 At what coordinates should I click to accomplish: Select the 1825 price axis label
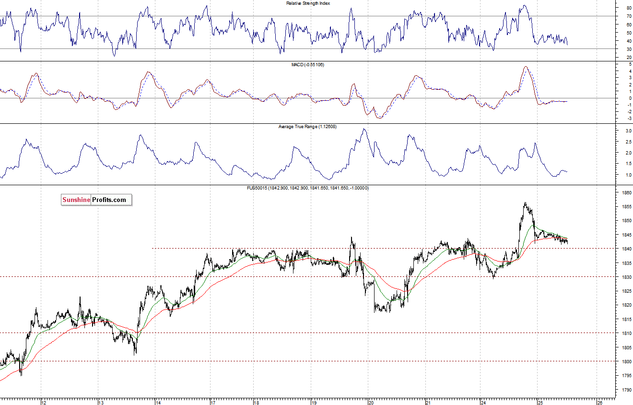tap(626, 291)
